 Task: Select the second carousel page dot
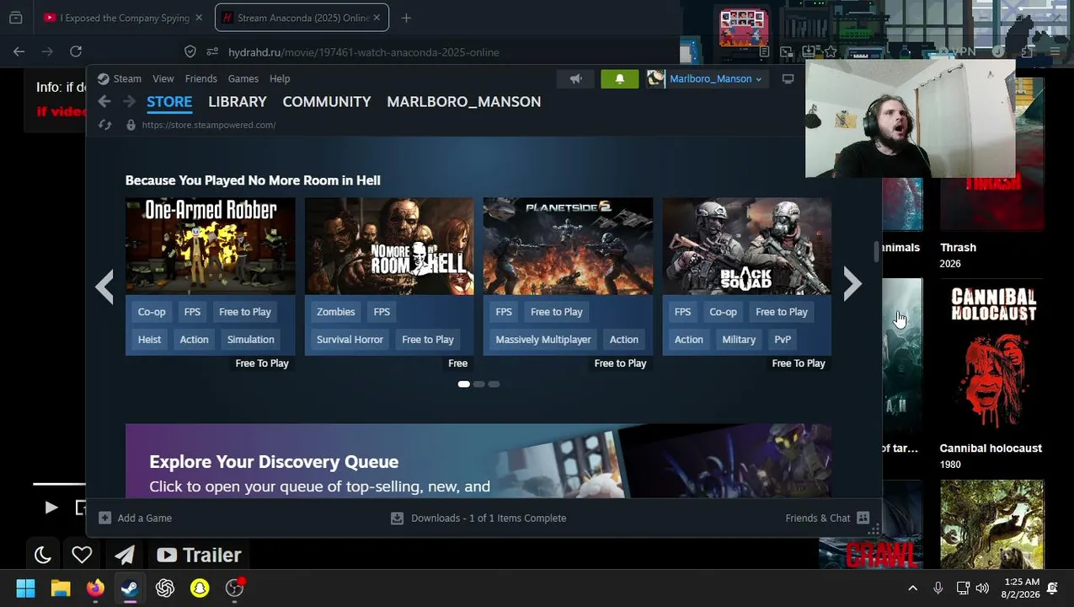478,384
